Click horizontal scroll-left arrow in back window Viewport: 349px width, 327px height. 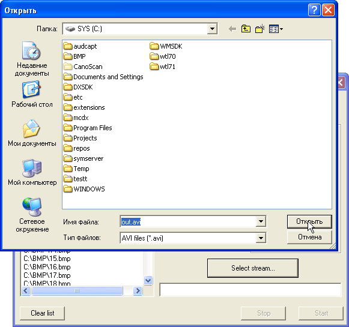point(26,291)
